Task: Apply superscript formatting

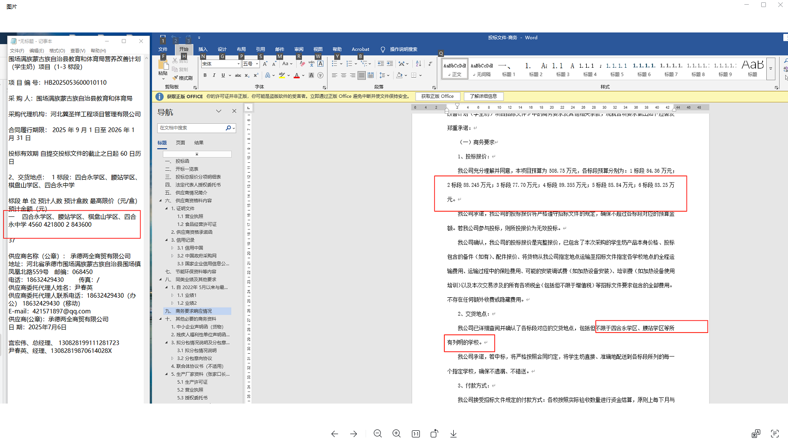Action: click(x=256, y=75)
